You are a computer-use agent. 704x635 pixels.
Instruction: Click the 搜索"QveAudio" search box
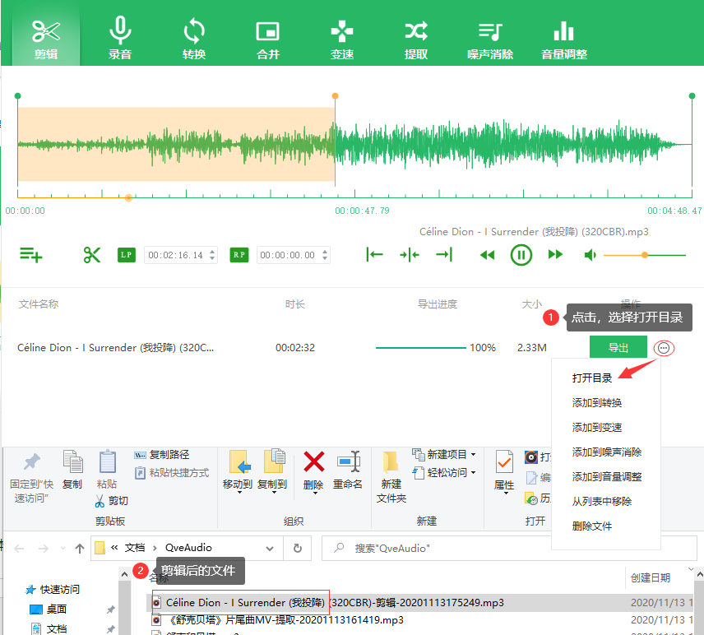[436, 549]
